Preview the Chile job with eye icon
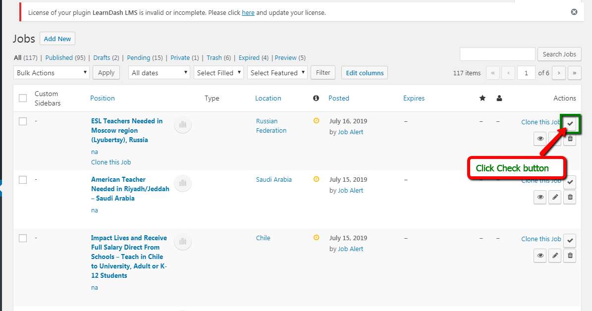Image resolution: width=592 pixels, height=311 pixels. point(540,256)
